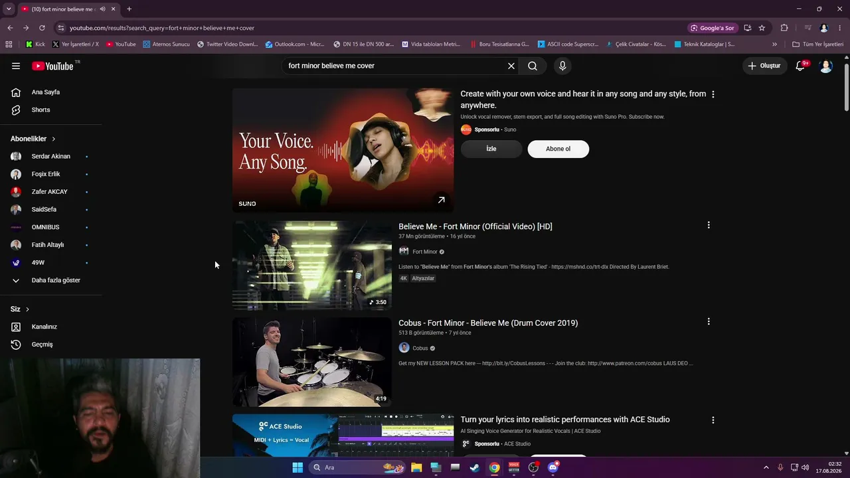850x478 pixels.
Task: Open the Serdar Akinan subscription
Action: [52, 156]
